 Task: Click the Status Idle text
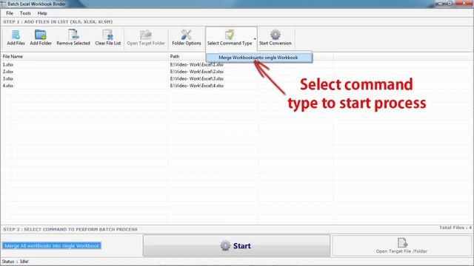[16, 262]
